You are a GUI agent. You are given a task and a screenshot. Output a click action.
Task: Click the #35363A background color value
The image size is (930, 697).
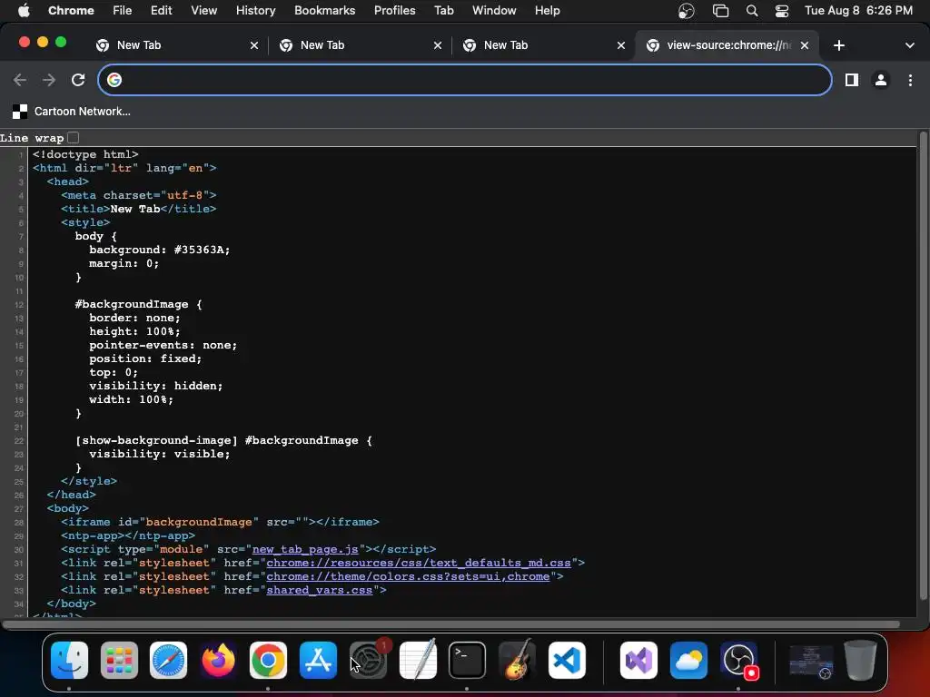(x=201, y=250)
